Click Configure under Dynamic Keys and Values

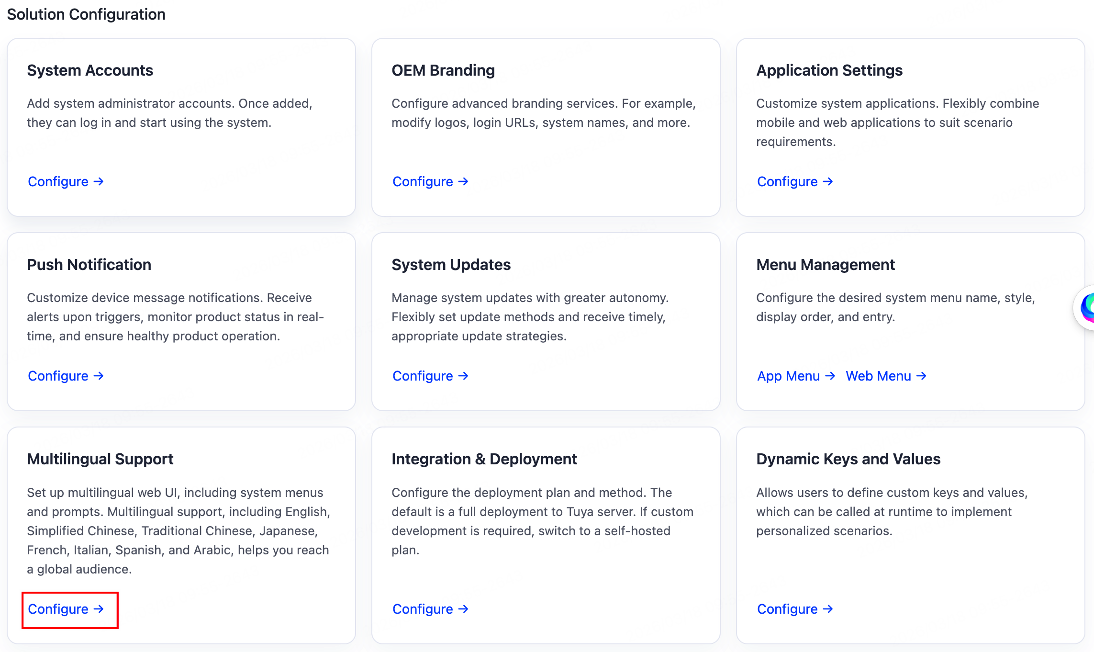788,609
